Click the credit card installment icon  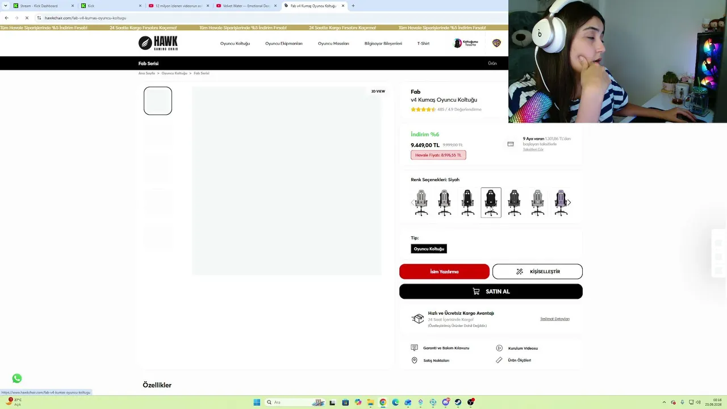[511, 144]
